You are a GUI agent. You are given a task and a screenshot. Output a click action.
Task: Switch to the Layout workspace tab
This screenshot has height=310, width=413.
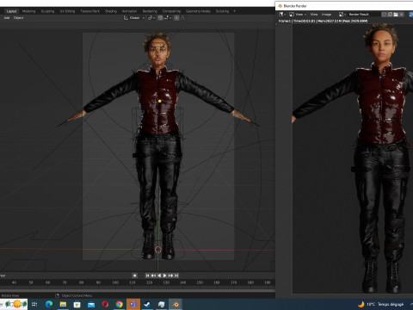point(11,11)
